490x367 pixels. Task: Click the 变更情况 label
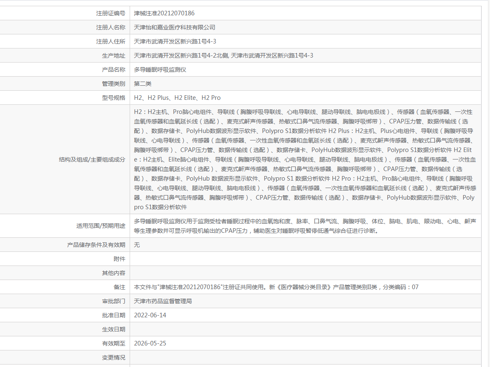click(x=113, y=357)
